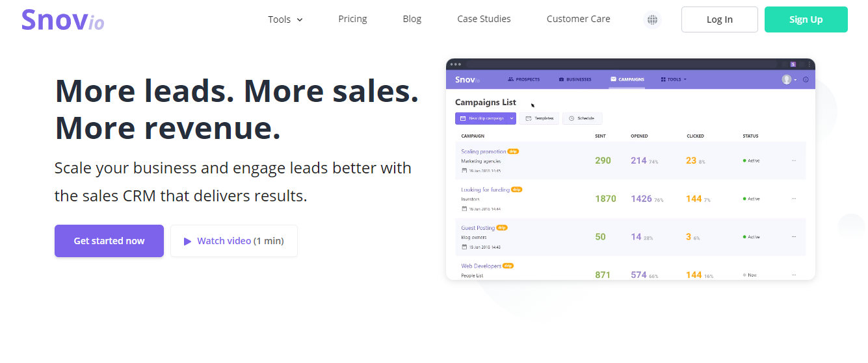Click the Templates button in Campaigns List

click(539, 118)
